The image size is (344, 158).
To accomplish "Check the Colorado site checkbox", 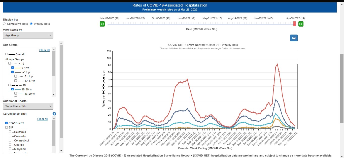I will click(x=10, y=136).
